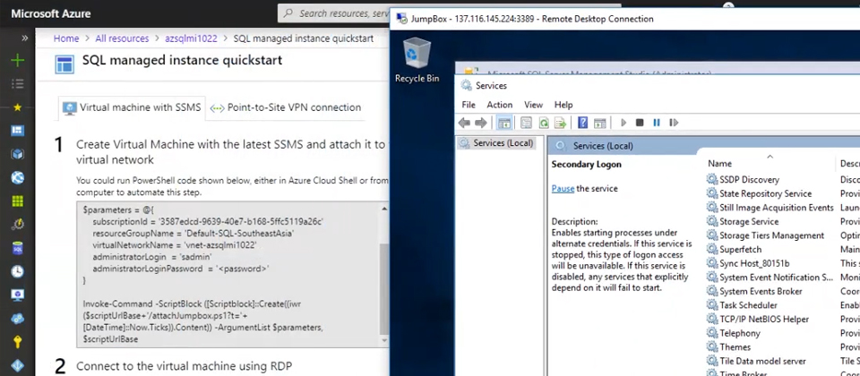Go to Home breadcrumb link
The width and height of the screenshot is (860, 376).
point(65,38)
